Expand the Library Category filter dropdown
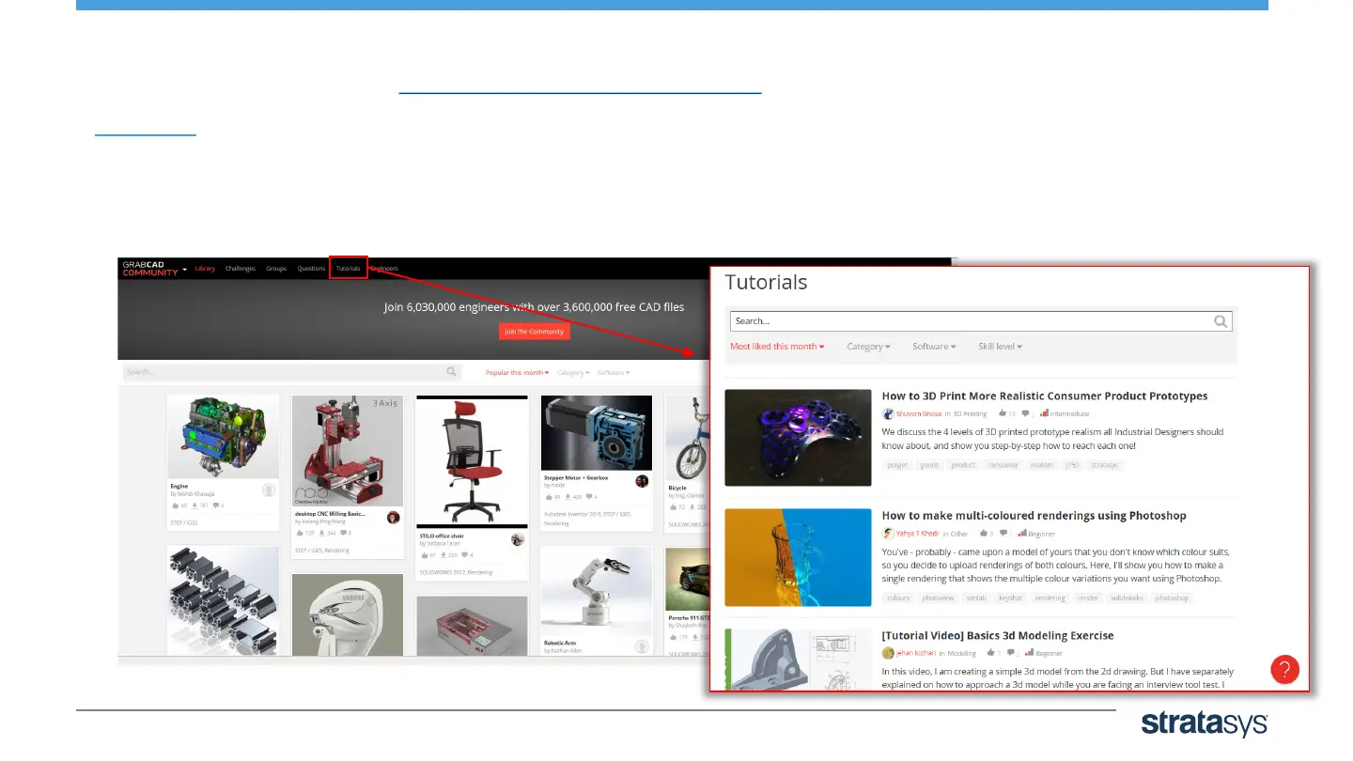This screenshot has height=761, width=1353. 573,373
